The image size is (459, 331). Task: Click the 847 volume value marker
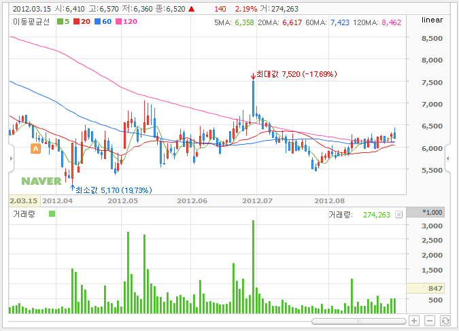[425, 288]
